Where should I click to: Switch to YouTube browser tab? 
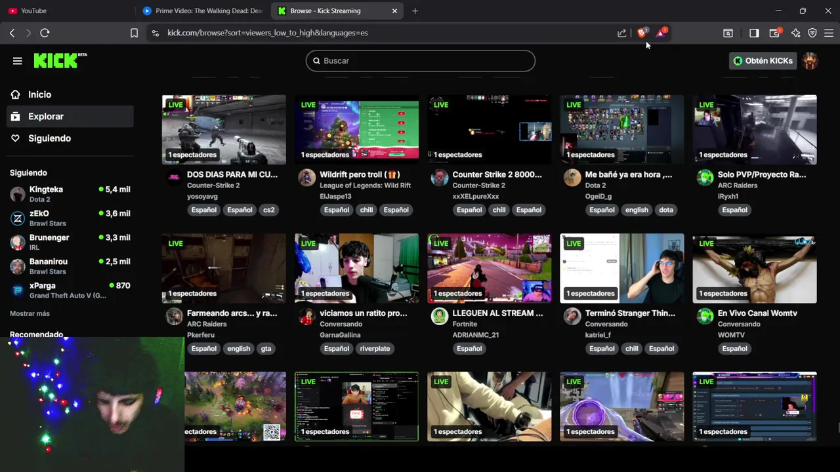point(68,10)
